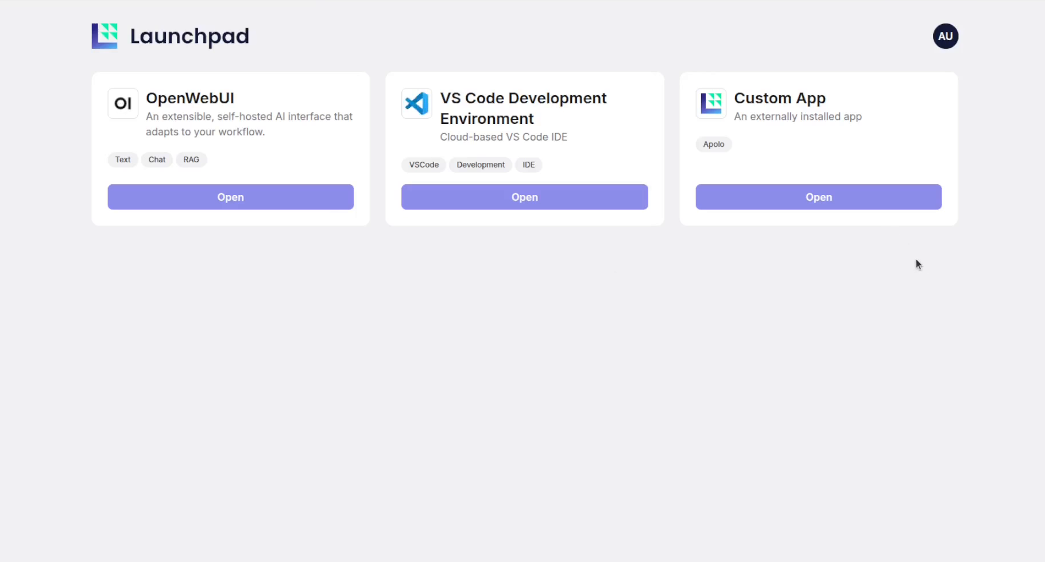Select the Development tag
Screen dimensions: 1045x562
[481, 165]
